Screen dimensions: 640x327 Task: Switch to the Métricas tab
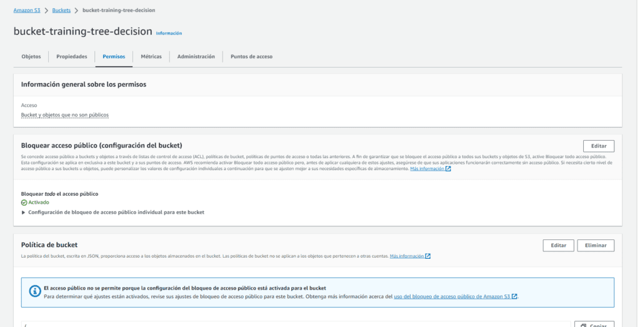(x=151, y=56)
